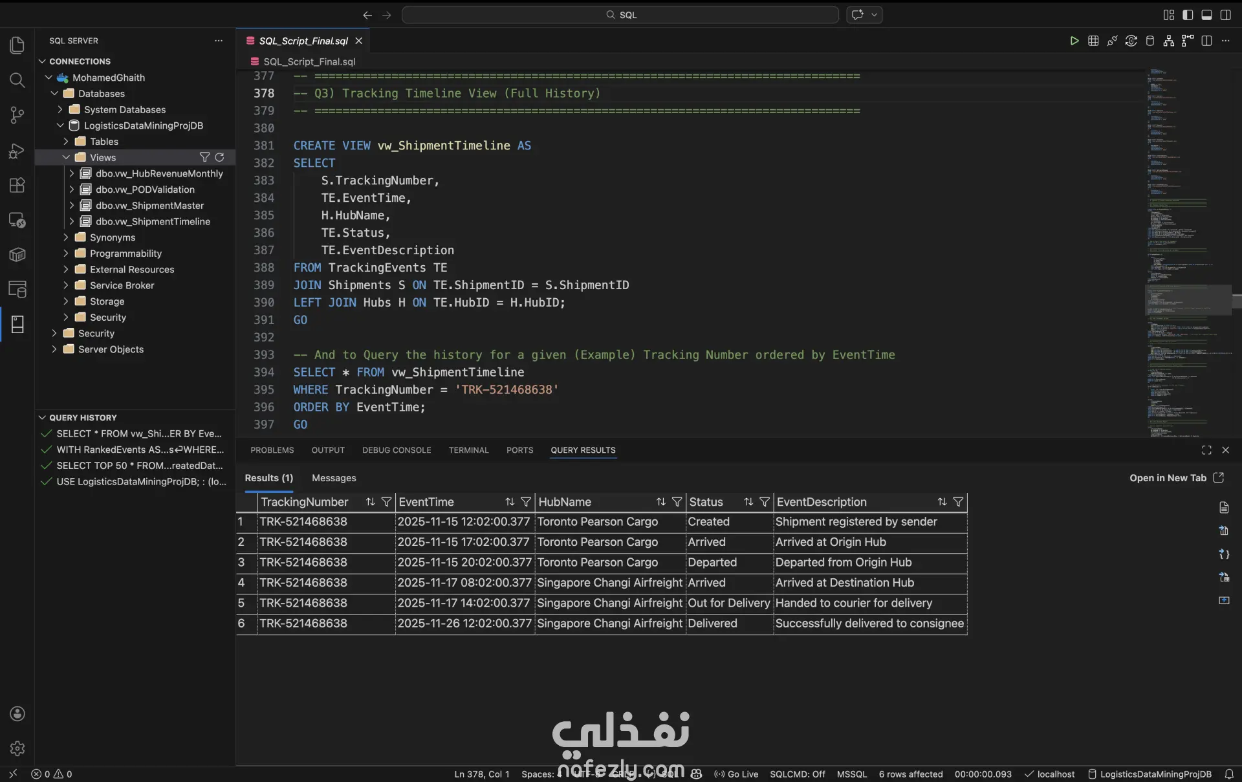Filter the EventDescription column
The image size is (1242, 782).
coord(959,502)
